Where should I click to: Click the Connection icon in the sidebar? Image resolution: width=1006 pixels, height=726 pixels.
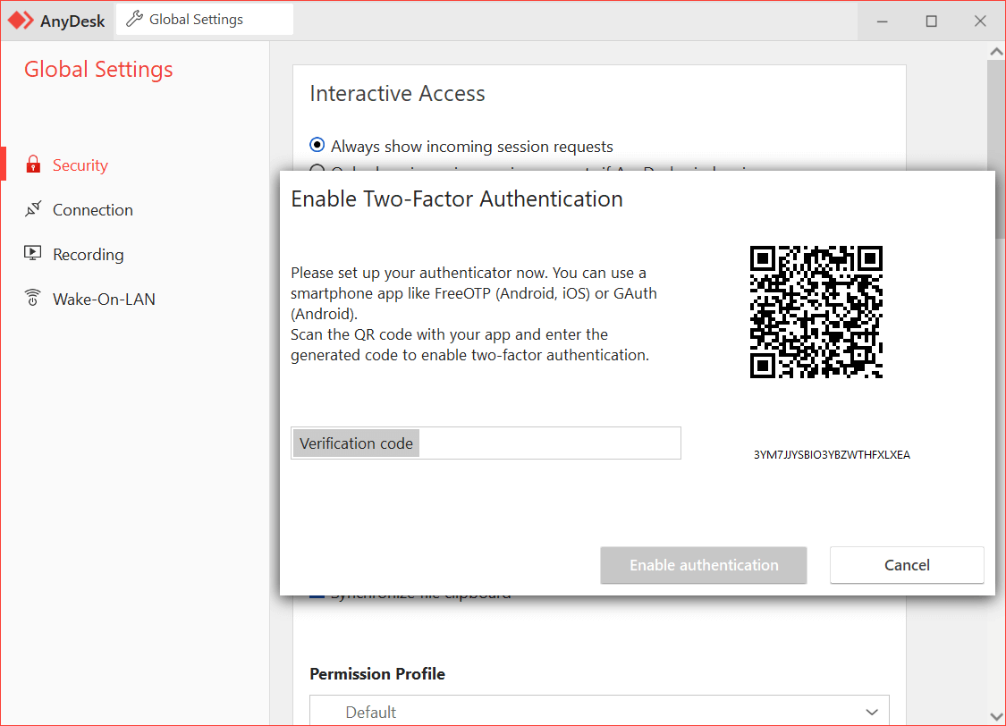pos(33,209)
